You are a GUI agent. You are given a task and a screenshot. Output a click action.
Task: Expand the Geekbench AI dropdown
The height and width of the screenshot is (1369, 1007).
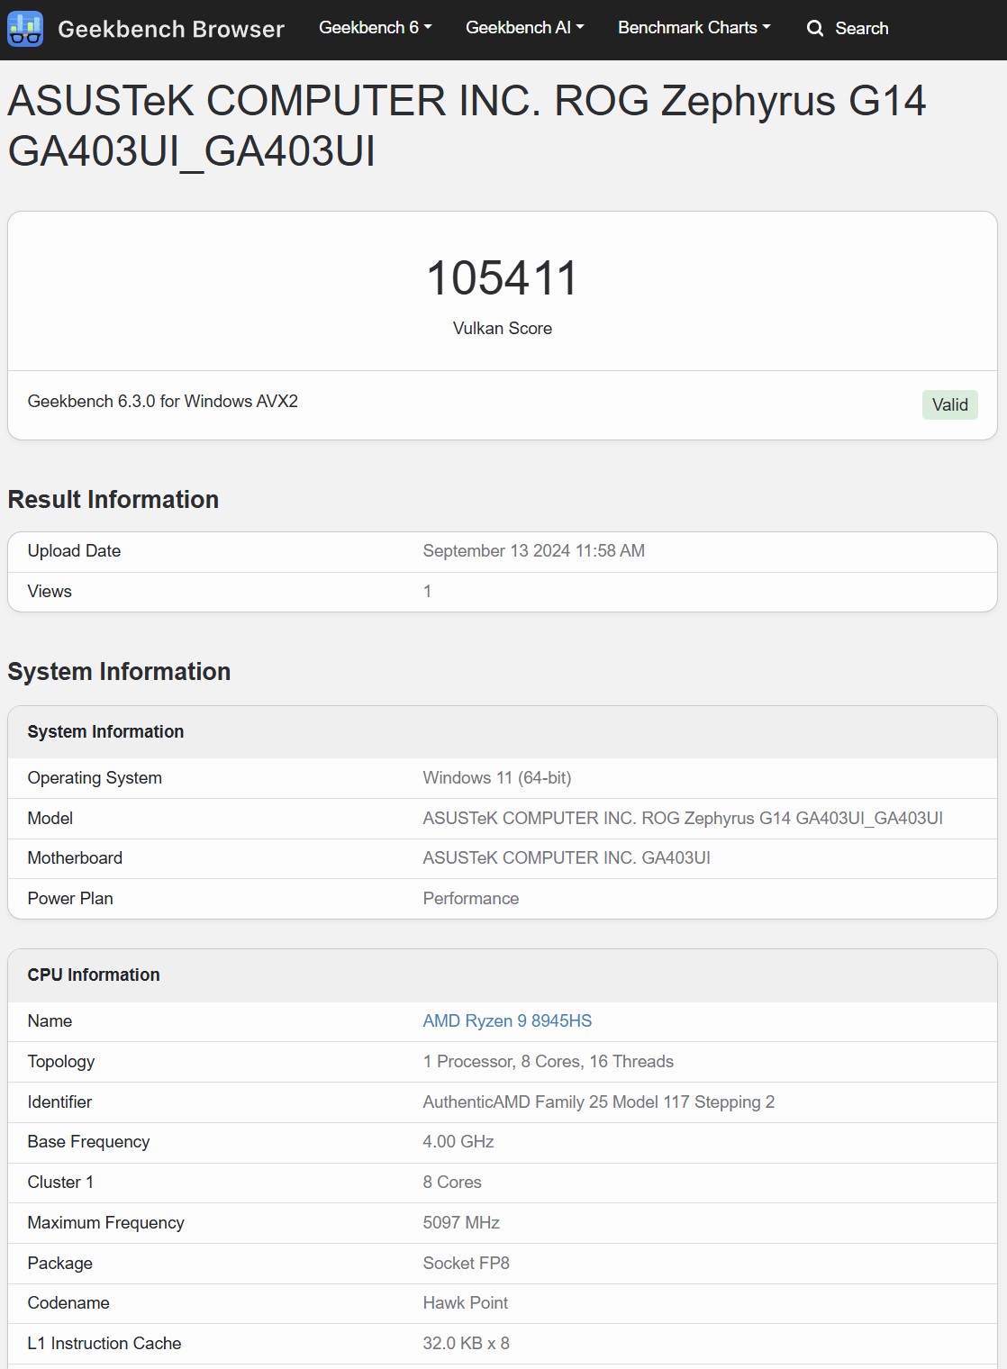tap(524, 28)
